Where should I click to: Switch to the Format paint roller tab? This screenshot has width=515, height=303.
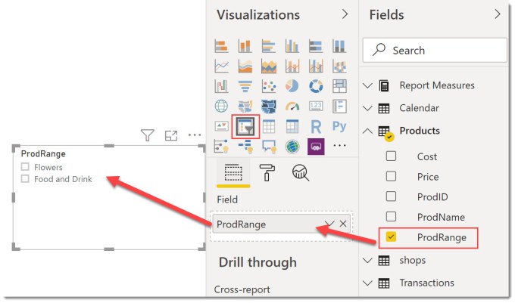click(267, 172)
